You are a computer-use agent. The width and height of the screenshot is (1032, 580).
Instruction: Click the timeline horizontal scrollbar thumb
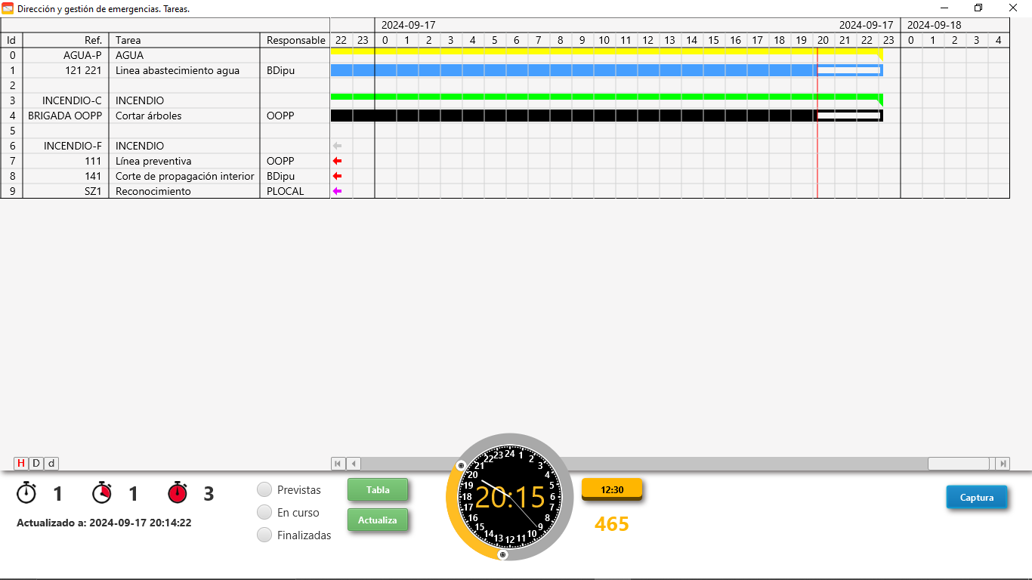(x=958, y=464)
